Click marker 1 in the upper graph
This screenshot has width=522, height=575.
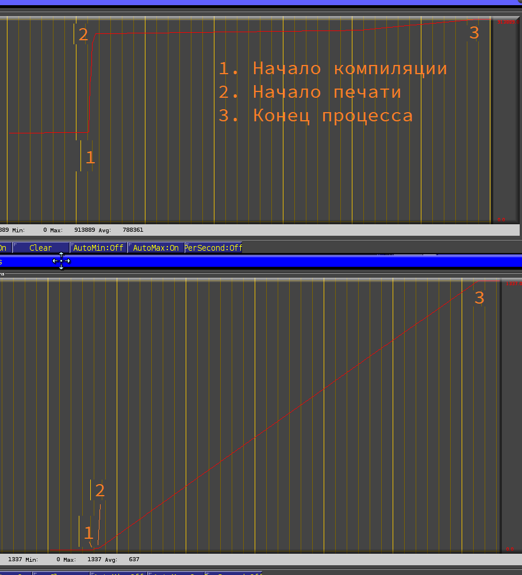(x=90, y=158)
